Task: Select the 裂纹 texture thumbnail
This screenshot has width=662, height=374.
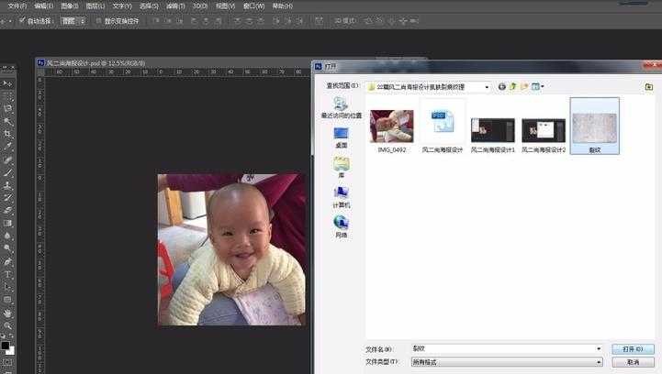Action: point(594,126)
